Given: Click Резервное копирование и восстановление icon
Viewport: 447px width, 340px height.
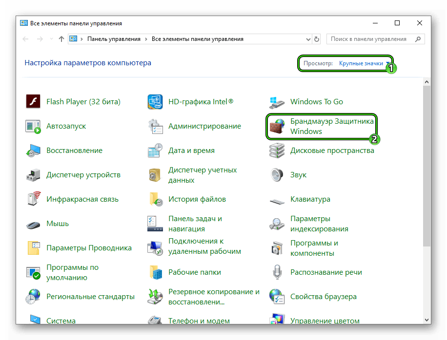Looking at the screenshot, I should [x=155, y=297].
